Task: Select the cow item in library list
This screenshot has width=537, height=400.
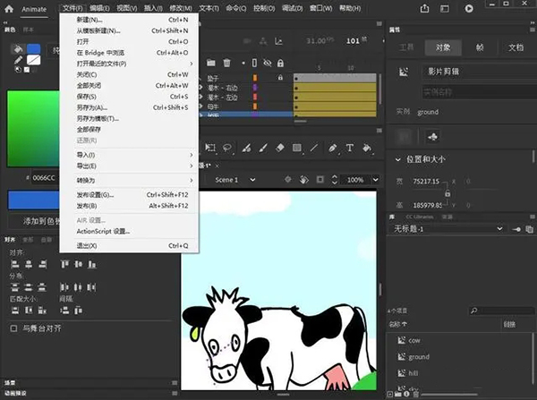Action: 414,340
